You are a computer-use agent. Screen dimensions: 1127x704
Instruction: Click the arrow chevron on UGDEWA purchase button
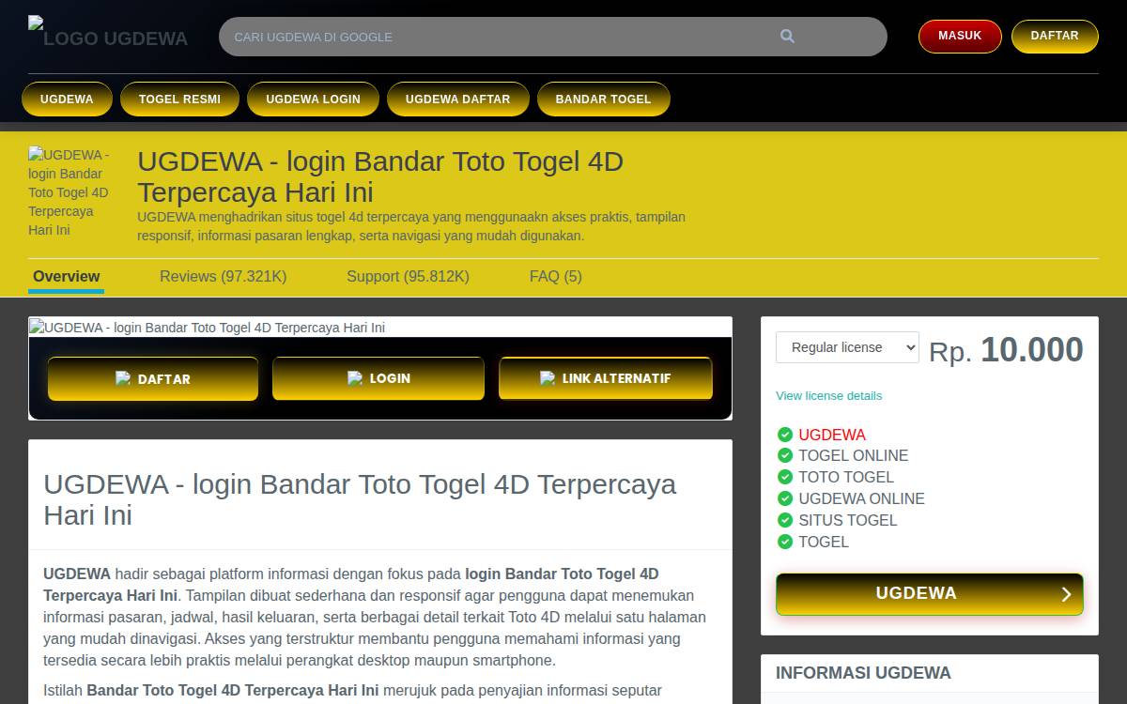1066,594
